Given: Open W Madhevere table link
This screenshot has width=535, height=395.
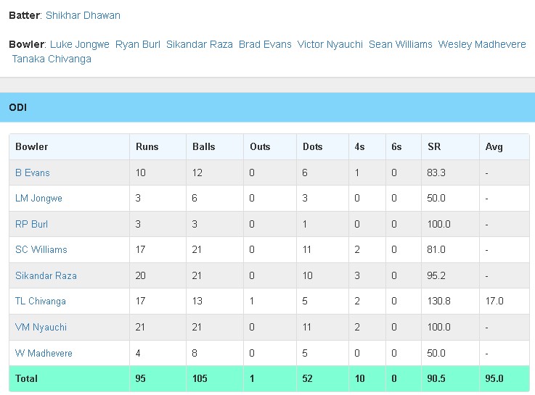Looking at the screenshot, I should [x=44, y=353].
